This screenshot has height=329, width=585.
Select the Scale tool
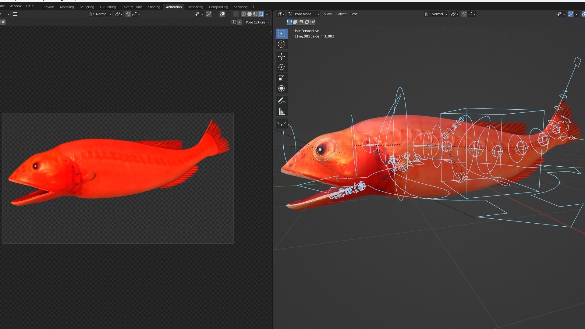pyautogui.click(x=282, y=78)
